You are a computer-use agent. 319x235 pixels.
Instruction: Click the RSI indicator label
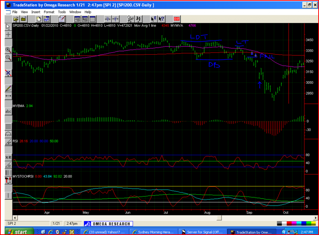tap(15, 141)
